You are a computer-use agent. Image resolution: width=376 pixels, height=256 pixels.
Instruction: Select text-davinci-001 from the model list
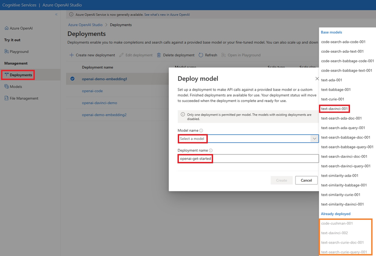coord(334,109)
